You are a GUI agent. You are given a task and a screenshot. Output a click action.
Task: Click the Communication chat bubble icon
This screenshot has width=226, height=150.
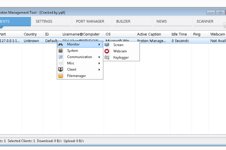61,57
